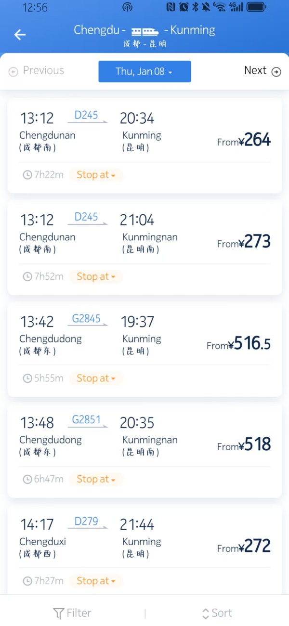Open the Thu, Jan 08 date dropdown
Screen dimensions: 289x626
pos(144,71)
